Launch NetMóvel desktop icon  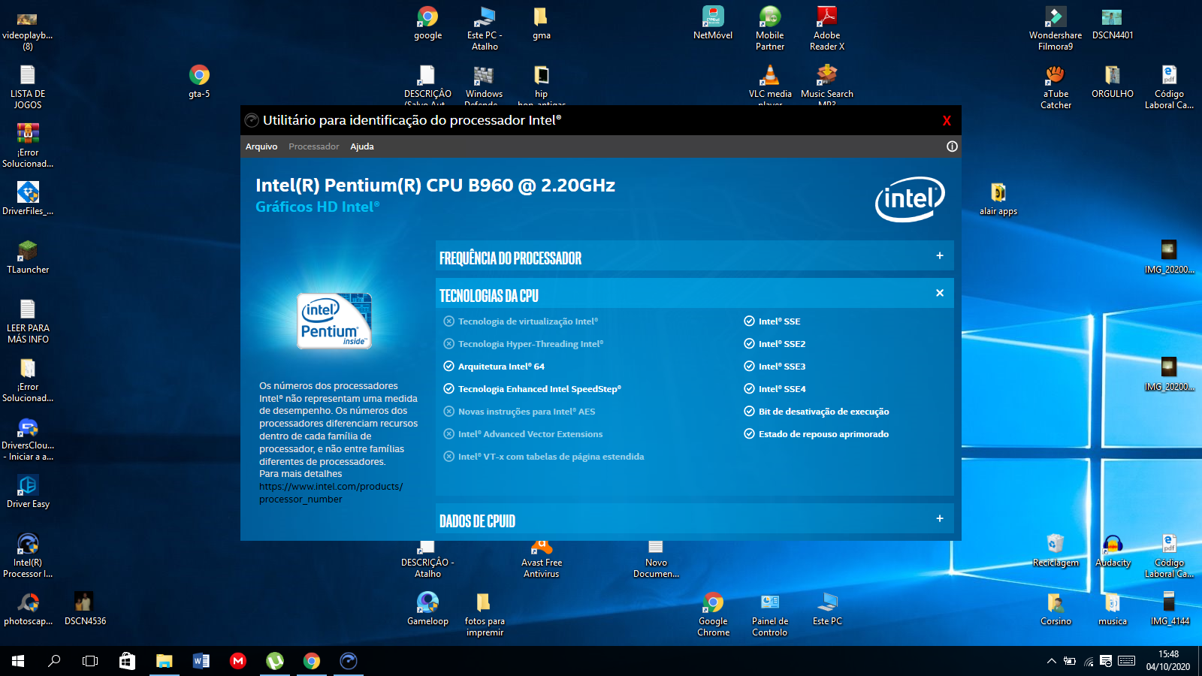(713, 23)
